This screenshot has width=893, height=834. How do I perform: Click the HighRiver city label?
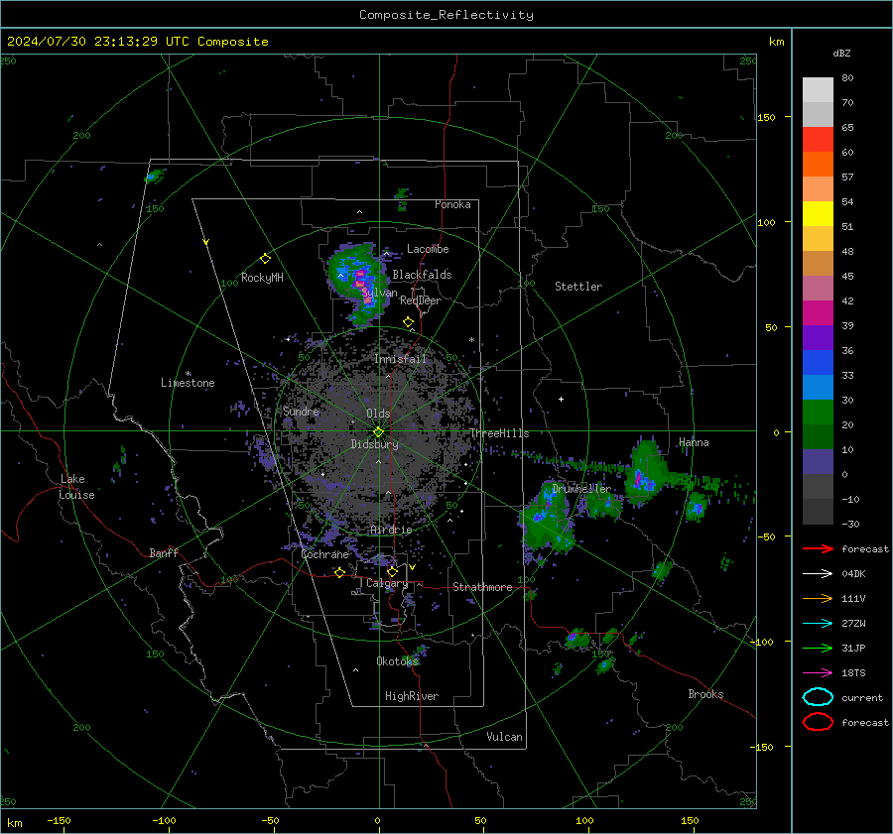pos(412,696)
